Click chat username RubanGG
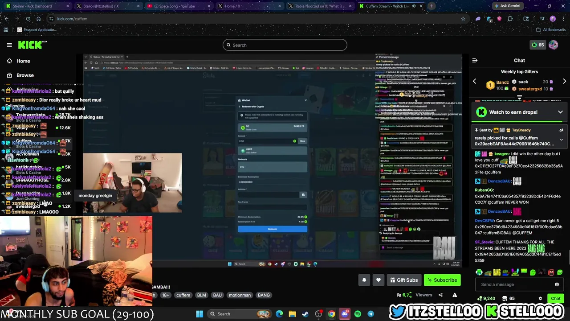Image resolution: width=570 pixels, height=321 pixels. tap(484, 190)
